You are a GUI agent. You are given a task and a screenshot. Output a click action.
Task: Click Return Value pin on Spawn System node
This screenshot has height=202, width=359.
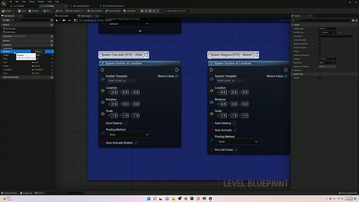pos(286,76)
